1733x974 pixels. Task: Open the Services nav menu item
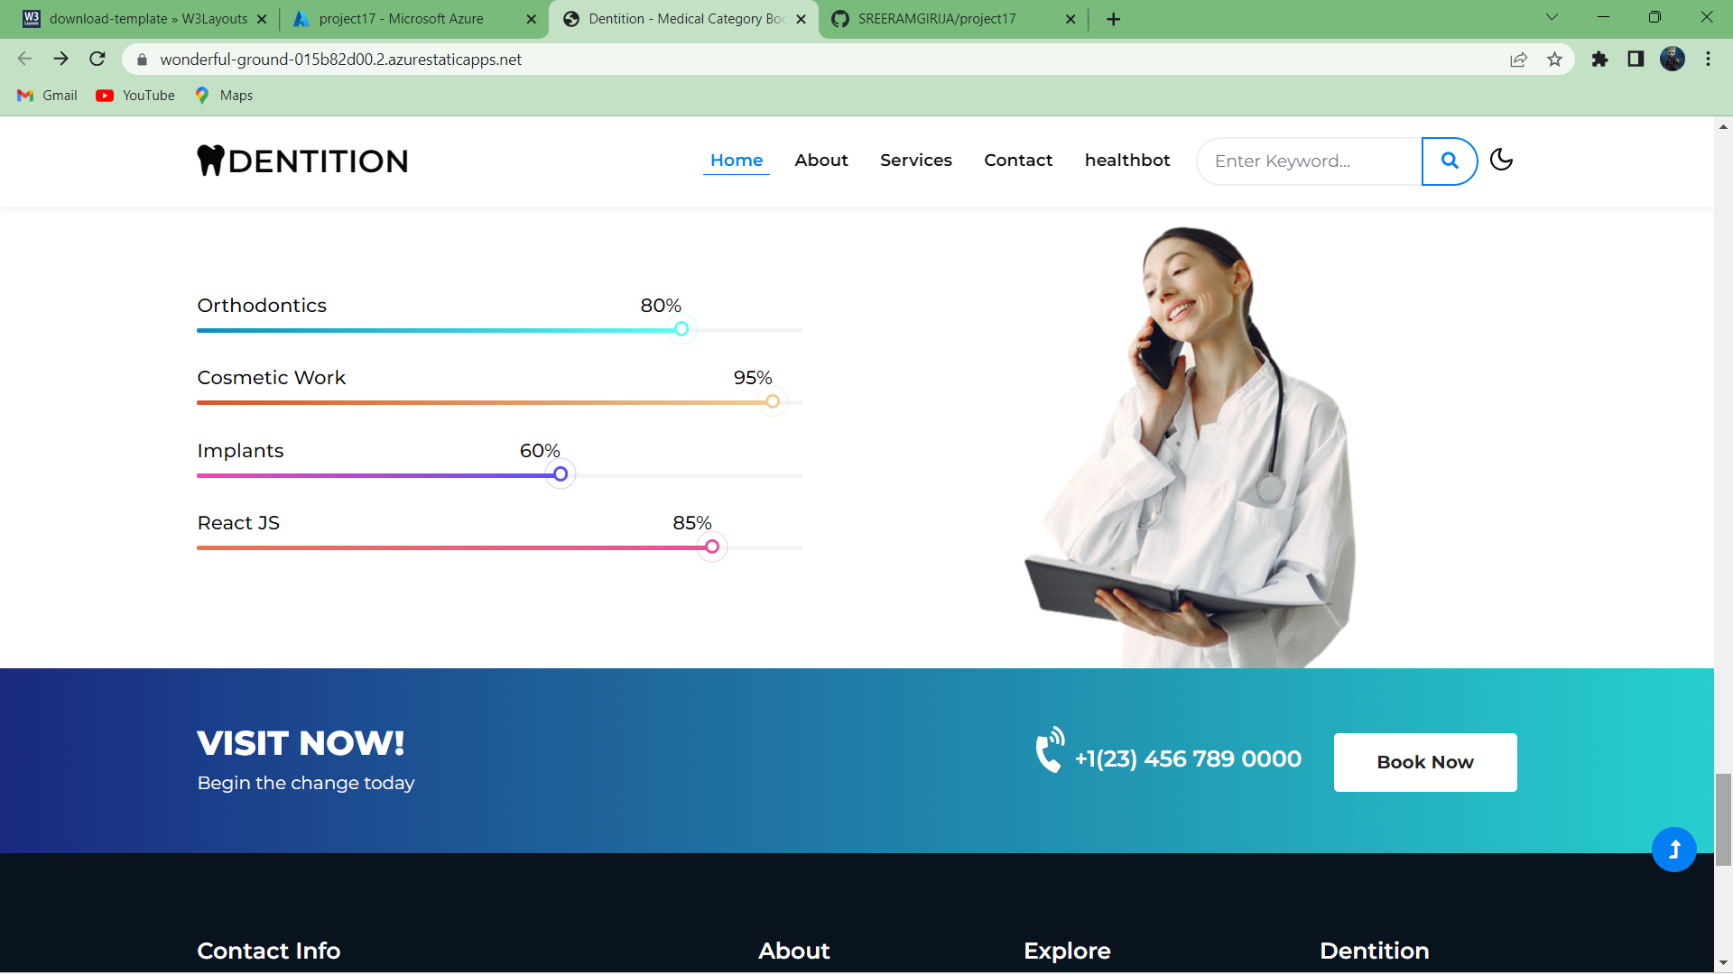915,160
